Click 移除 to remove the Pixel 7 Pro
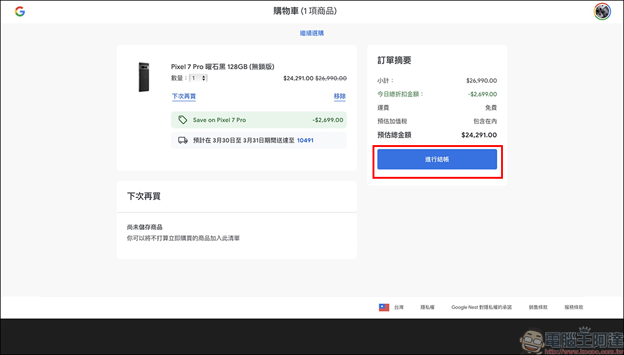The width and height of the screenshot is (624, 355). tap(340, 96)
